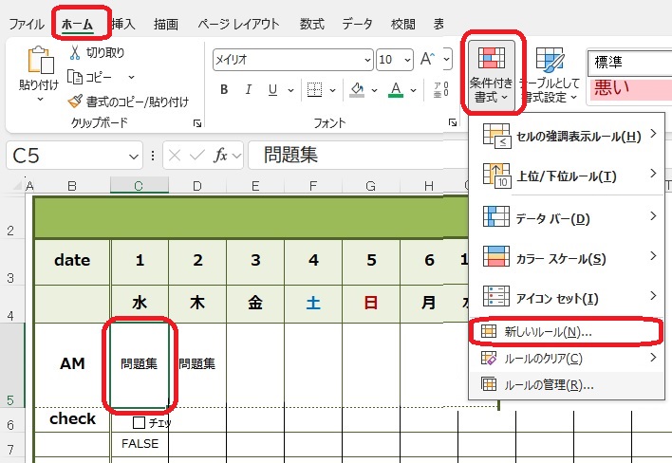This screenshot has width=672, height=463.
Task: Open the メイリオ font name dropdown
Action: click(x=366, y=59)
